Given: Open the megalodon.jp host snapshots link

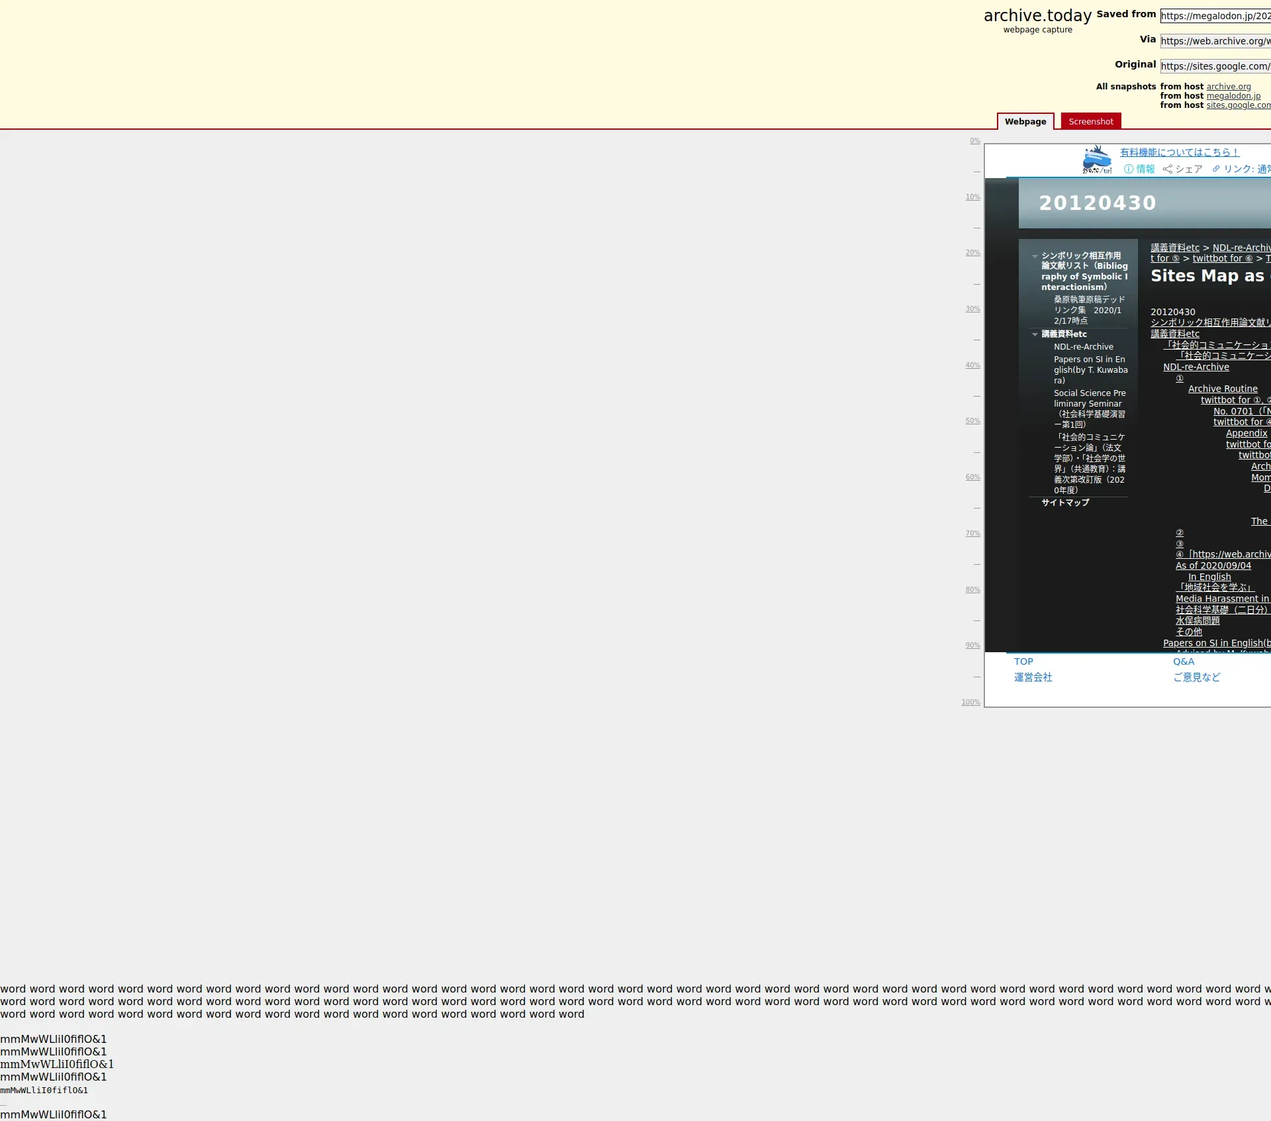Looking at the screenshot, I should pos(1233,96).
